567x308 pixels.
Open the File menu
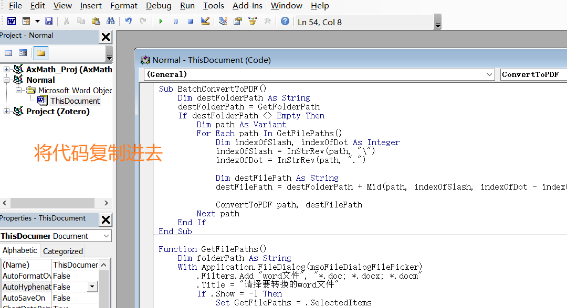pyautogui.click(x=15, y=6)
